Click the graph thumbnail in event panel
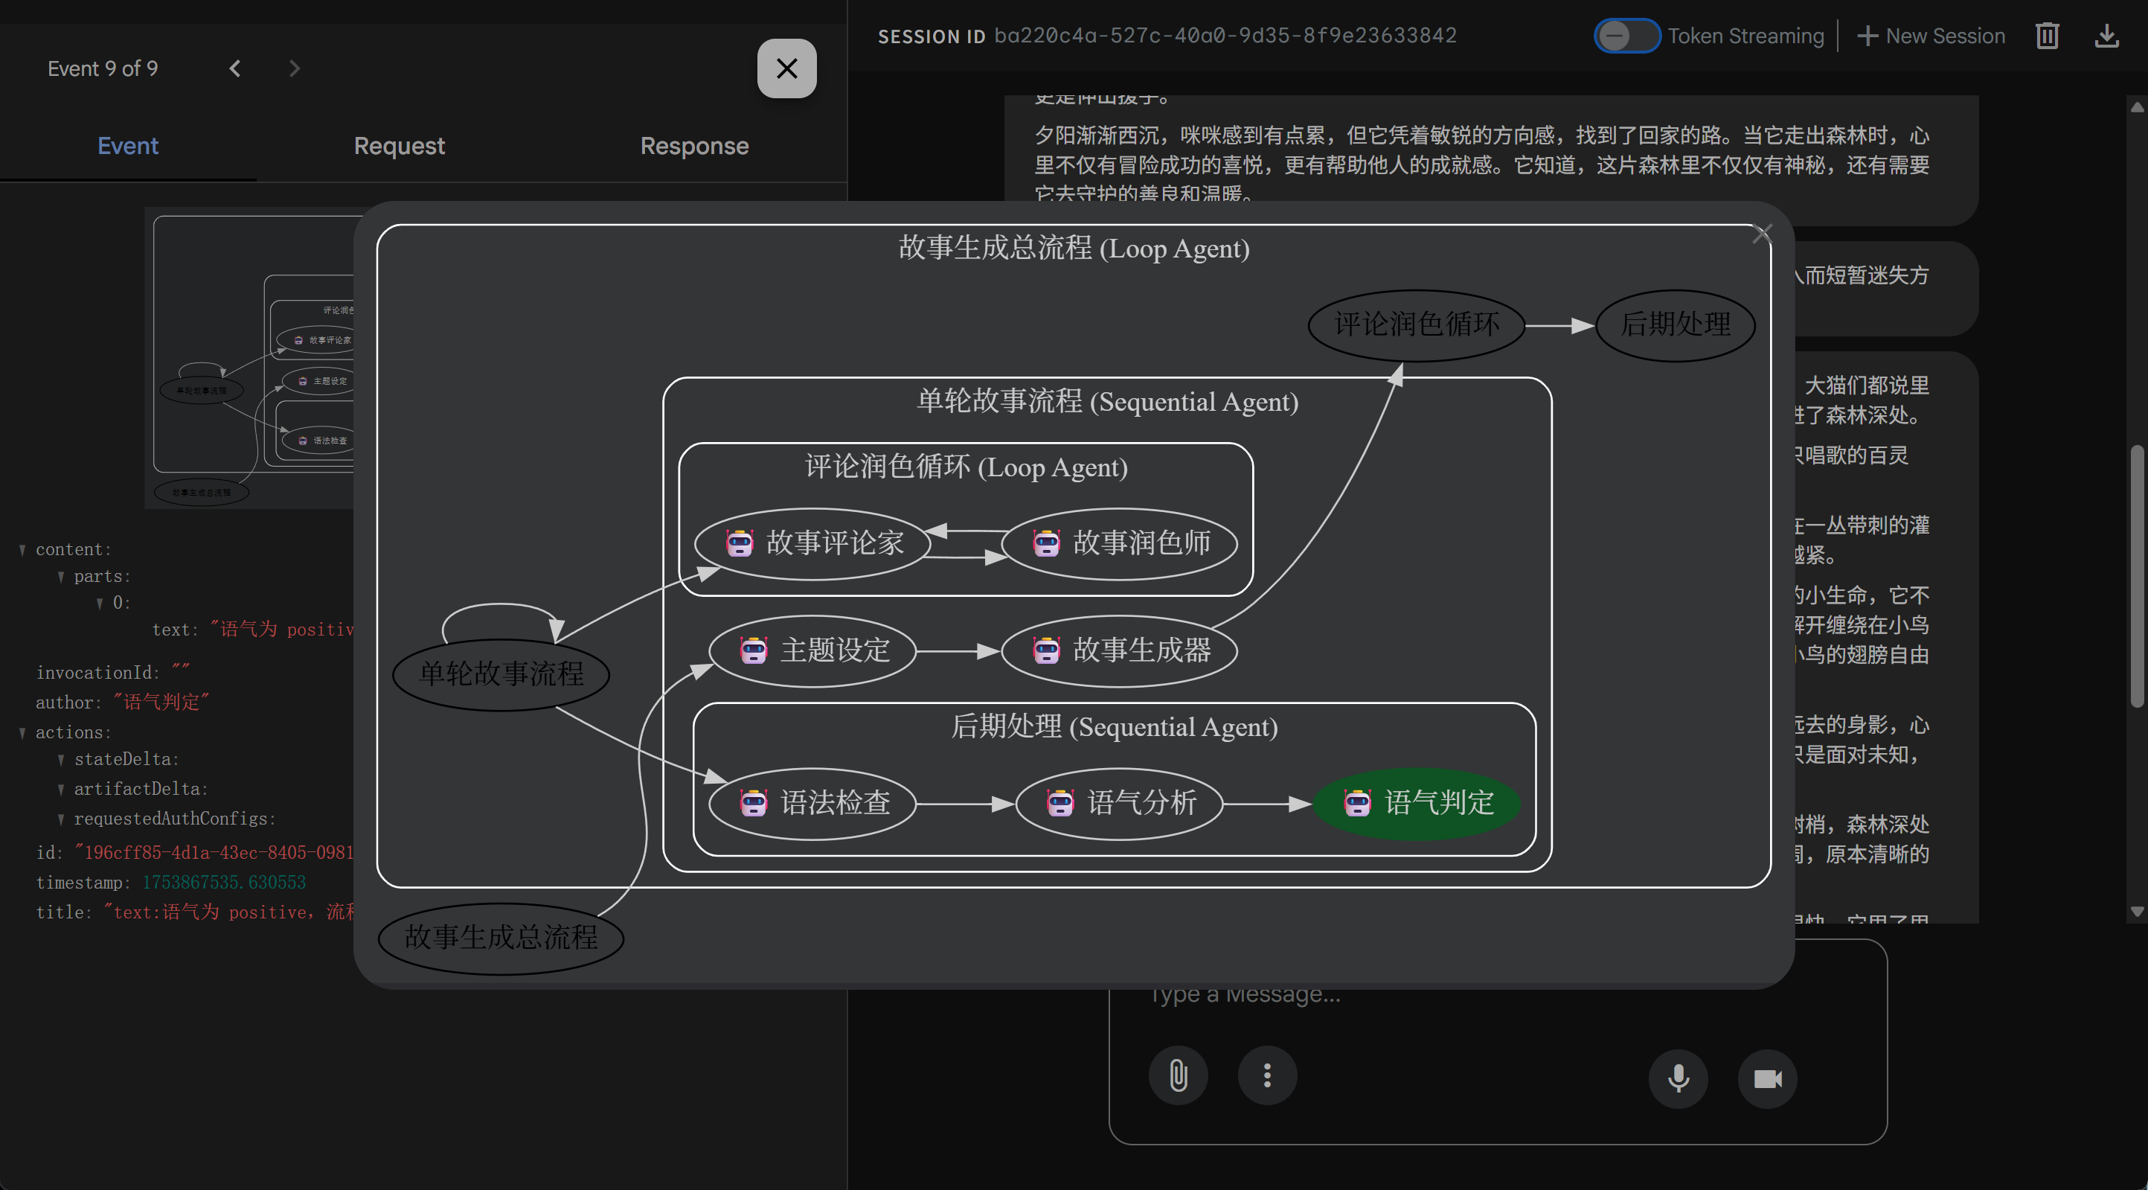 (250, 359)
